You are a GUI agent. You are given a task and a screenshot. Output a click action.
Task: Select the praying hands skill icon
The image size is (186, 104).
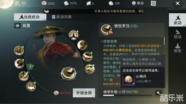coord(74,35)
